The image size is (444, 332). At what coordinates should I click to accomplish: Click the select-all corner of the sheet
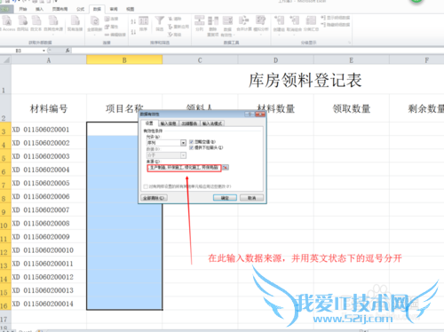[x=5, y=60]
